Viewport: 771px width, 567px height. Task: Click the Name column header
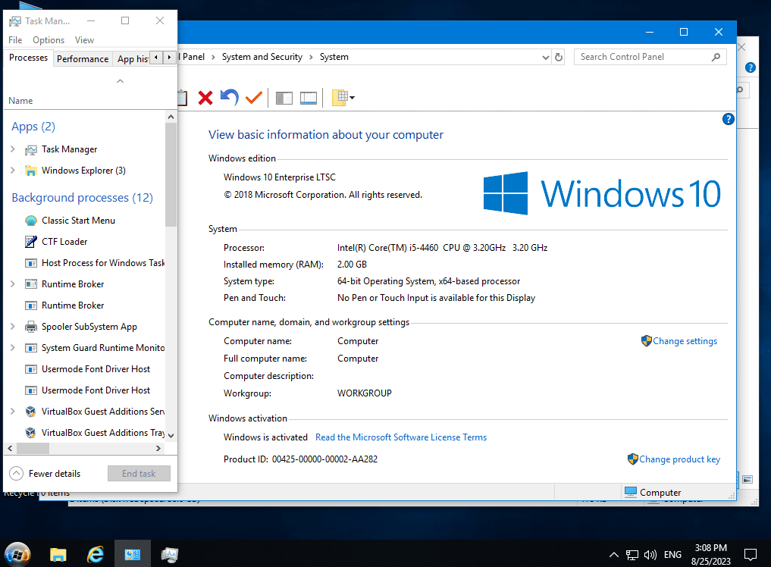(20, 101)
